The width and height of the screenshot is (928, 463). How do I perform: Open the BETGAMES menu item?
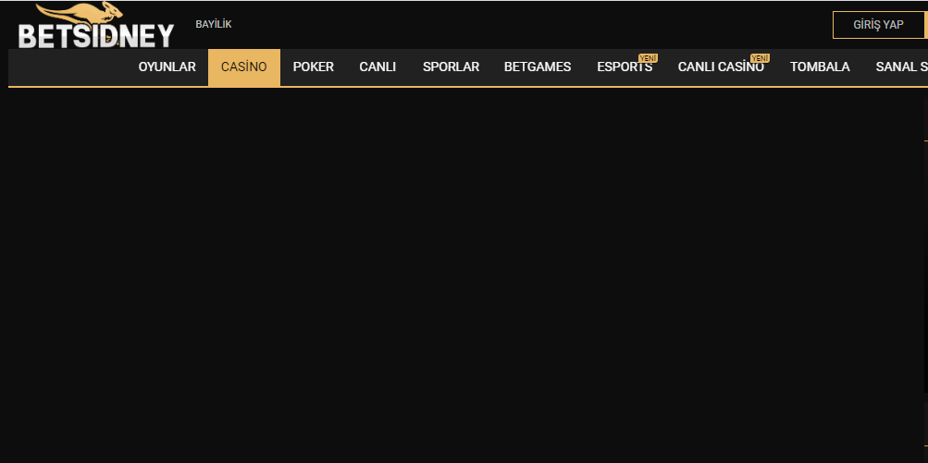(538, 67)
